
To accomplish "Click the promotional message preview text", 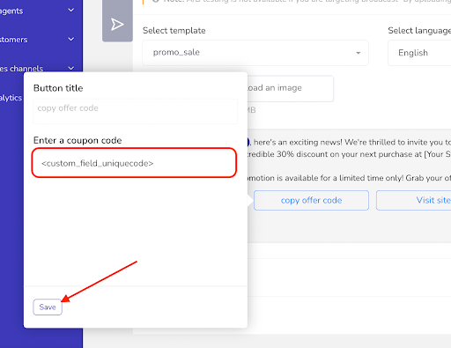I will click(x=349, y=160).
